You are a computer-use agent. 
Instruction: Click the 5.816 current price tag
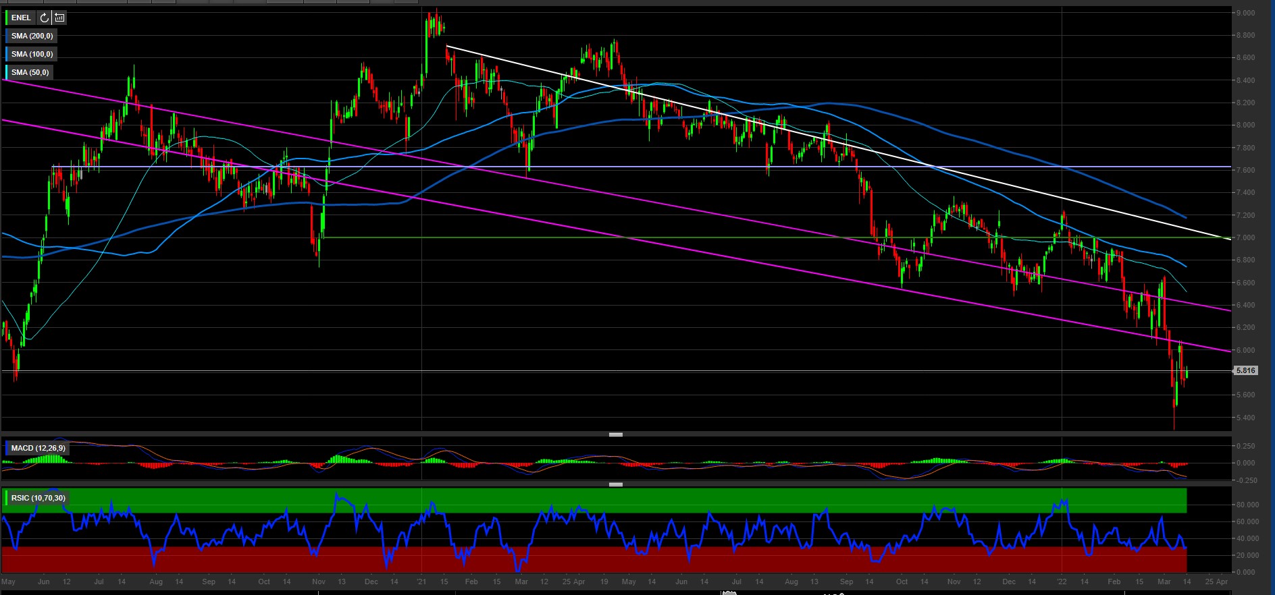[x=1246, y=370]
